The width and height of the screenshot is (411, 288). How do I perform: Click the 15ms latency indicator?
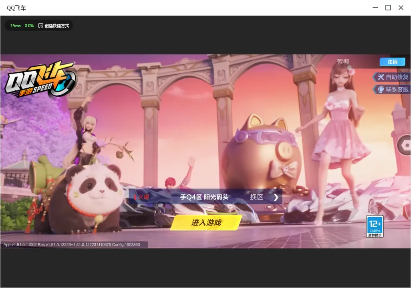pyautogui.click(x=16, y=26)
